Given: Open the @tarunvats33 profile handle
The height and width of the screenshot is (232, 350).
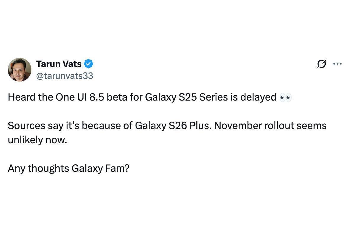Looking at the screenshot, I should (65, 76).
